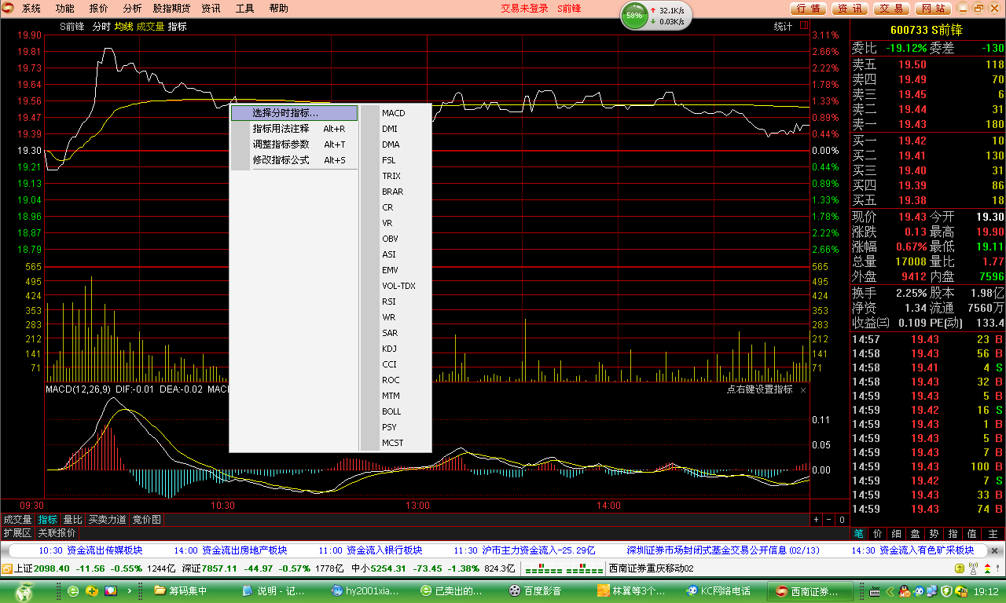Select MACD indicator from submenu

tap(395, 113)
